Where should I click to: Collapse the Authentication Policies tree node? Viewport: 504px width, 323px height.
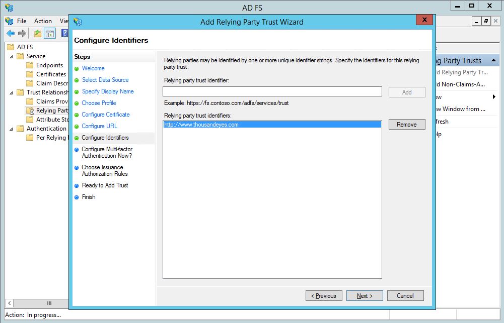coord(11,129)
